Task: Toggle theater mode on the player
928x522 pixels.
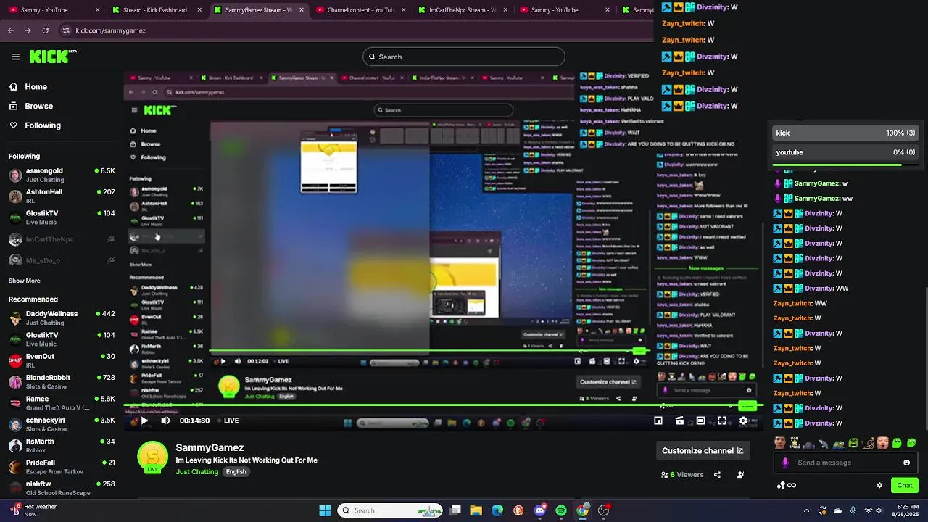Action: pos(700,420)
